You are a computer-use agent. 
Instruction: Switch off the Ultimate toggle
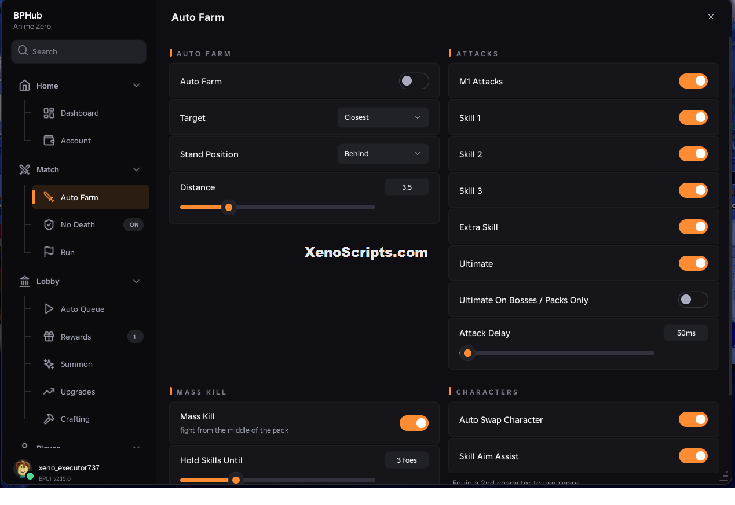tap(693, 263)
